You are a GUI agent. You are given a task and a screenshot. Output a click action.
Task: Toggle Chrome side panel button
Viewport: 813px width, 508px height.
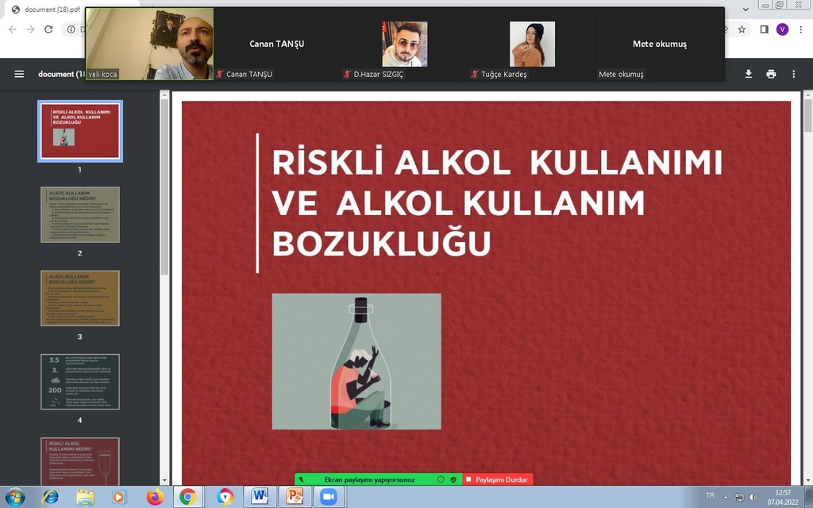(764, 29)
